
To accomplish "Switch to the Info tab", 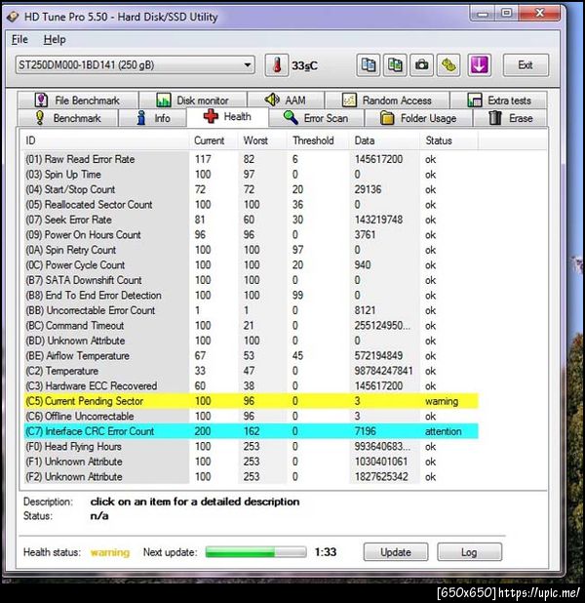I will [153, 118].
